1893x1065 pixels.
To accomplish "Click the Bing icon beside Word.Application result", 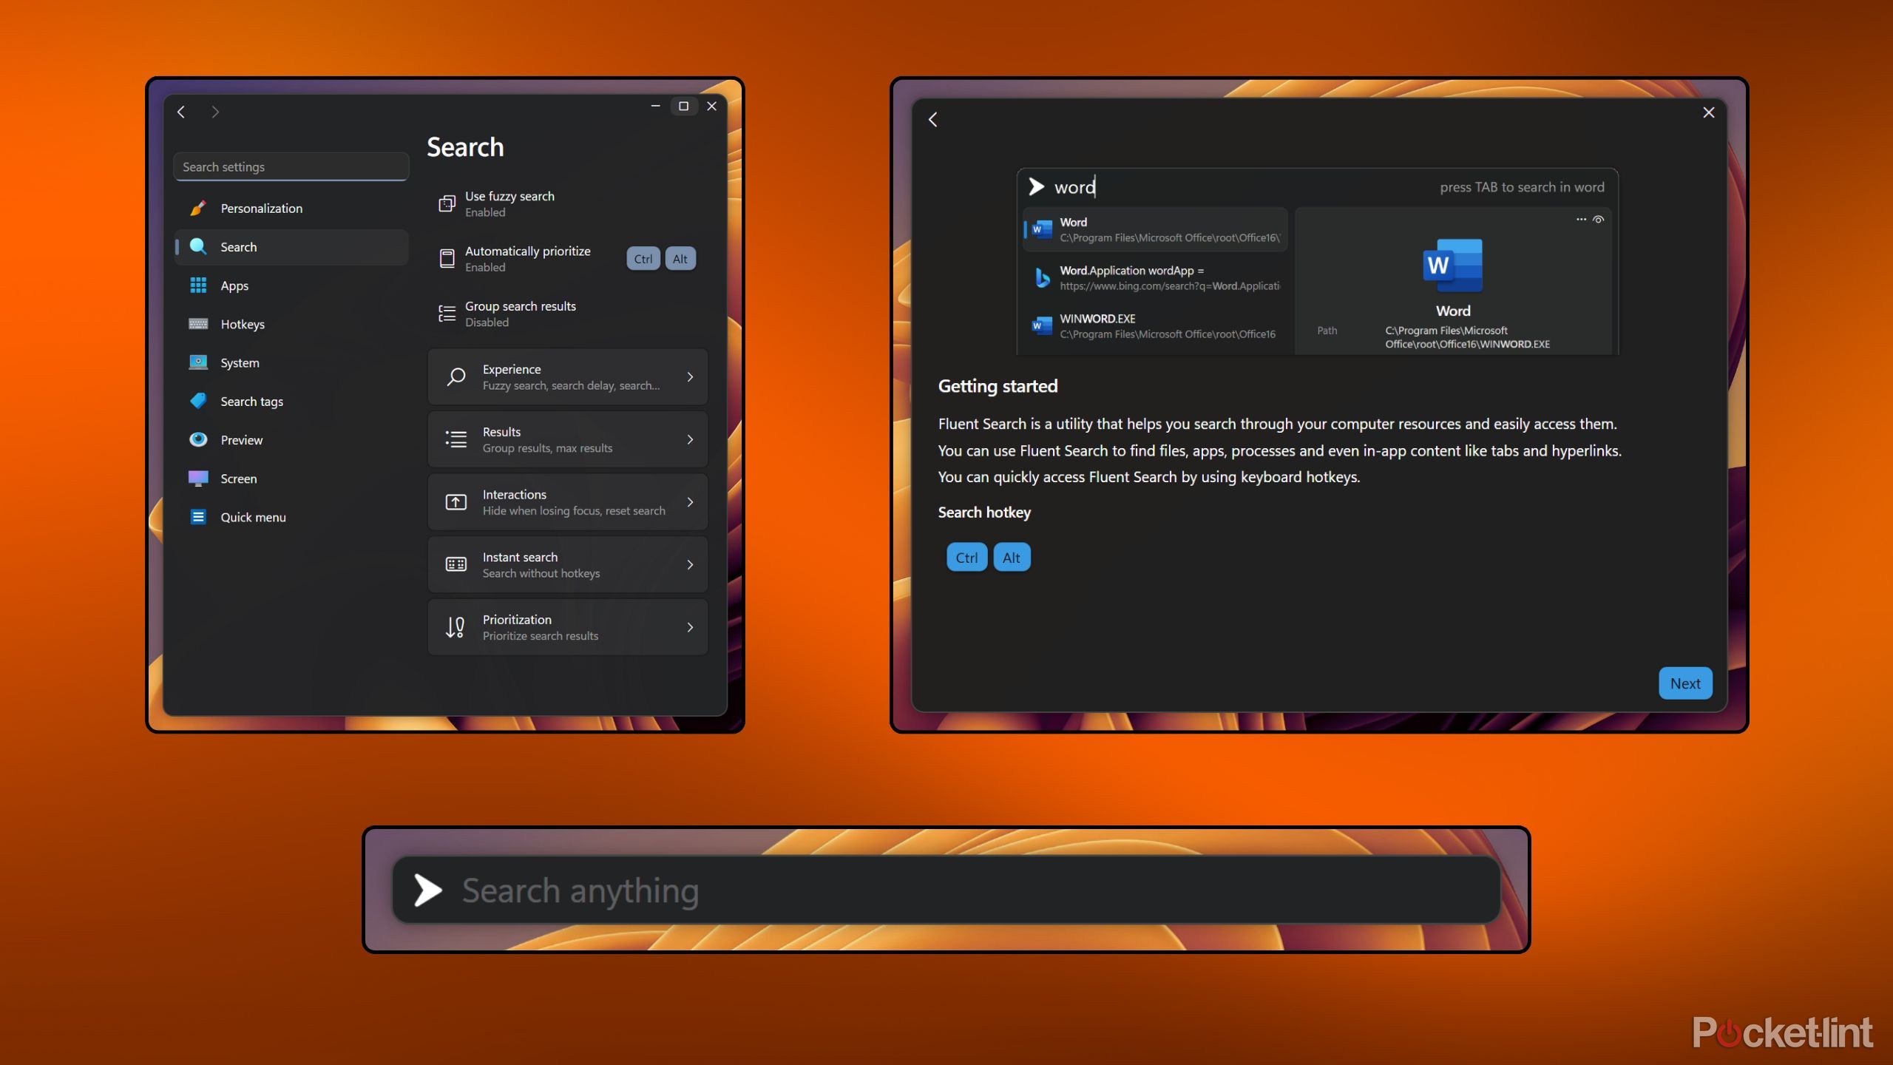I will (x=1042, y=278).
